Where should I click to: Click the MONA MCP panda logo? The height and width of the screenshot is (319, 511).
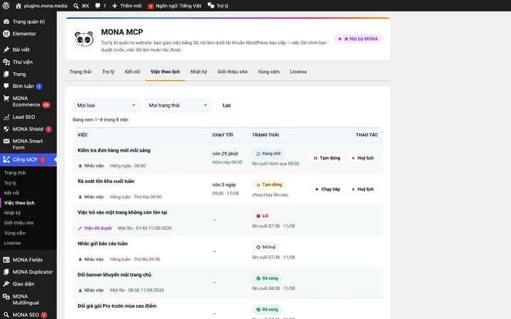84,39
